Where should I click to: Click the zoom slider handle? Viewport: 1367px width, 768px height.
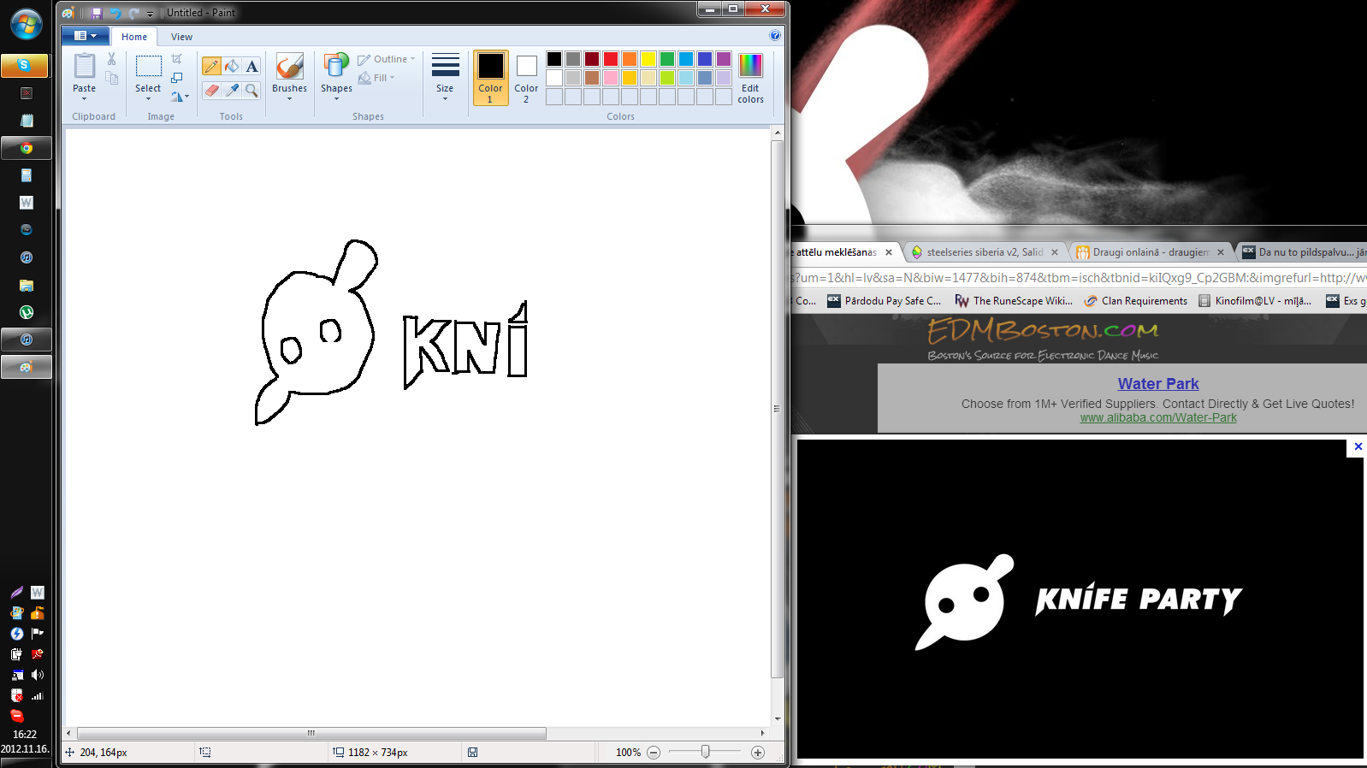705,752
